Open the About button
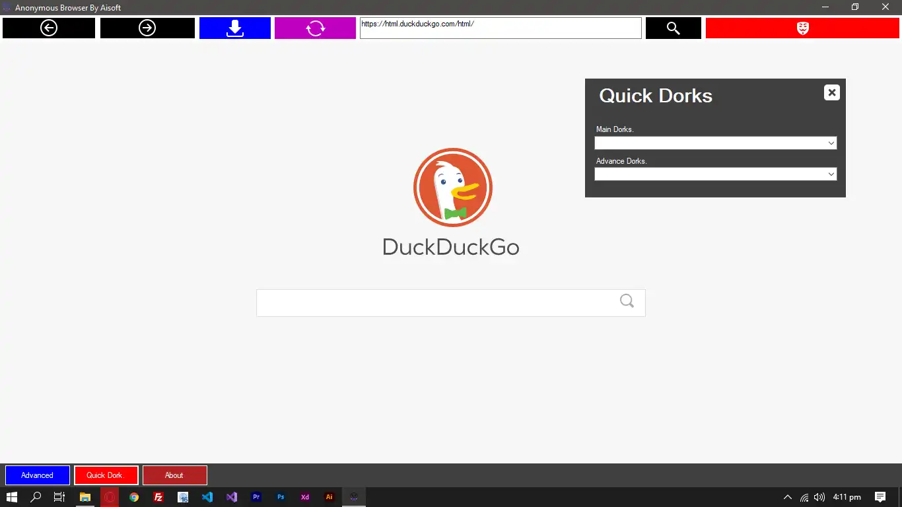 pyautogui.click(x=175, y=475)
